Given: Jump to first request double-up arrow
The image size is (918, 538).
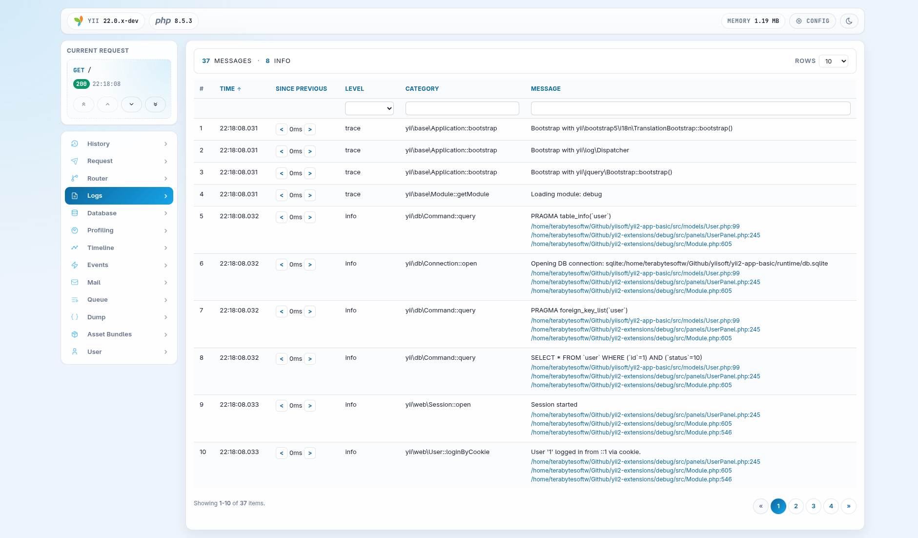Looking at the screenshot, I should [x=83, y=104].
